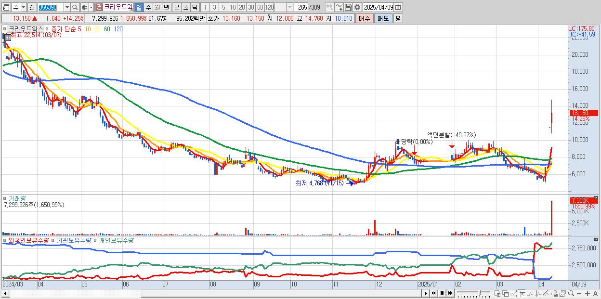Viewport: 601px width, 299px height.
Task: Open the dropdown next to speaker icon
Action: (90, 7)
